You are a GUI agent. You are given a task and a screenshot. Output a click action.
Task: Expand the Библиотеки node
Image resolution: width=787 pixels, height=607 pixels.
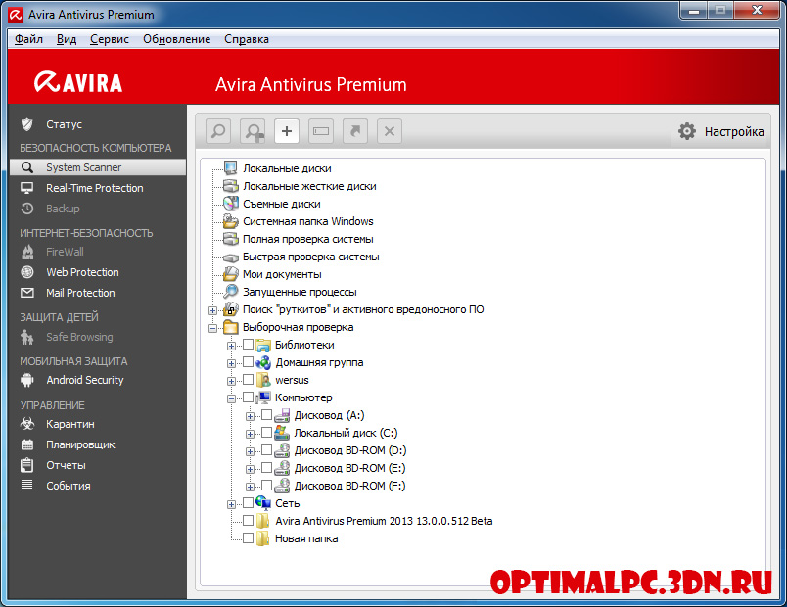(x=231, y=346)
